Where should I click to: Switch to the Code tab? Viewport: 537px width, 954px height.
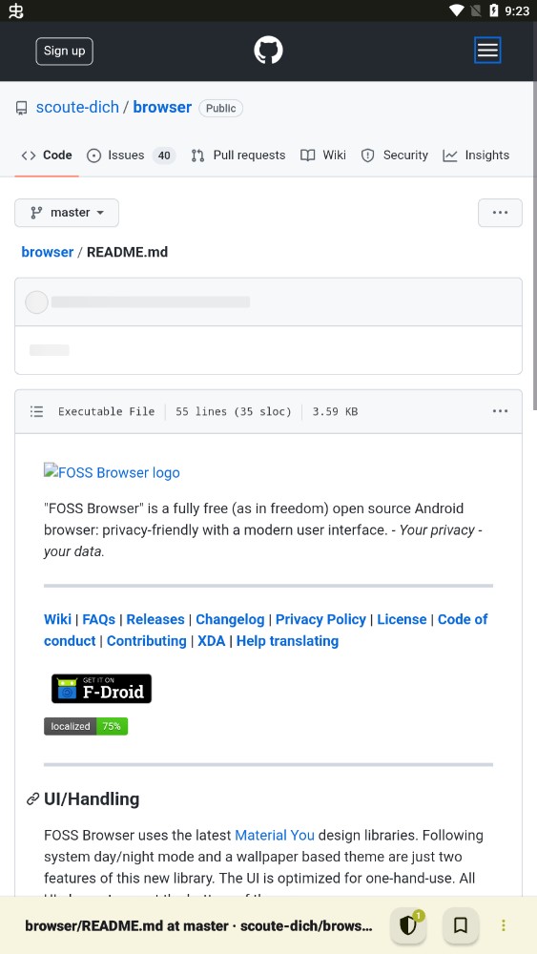[x=47, y=156]
